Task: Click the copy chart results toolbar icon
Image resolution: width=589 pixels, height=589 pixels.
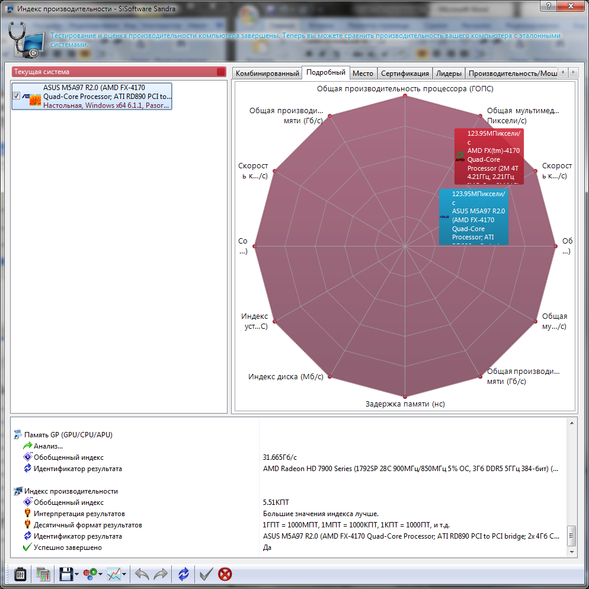Action: 43,574
